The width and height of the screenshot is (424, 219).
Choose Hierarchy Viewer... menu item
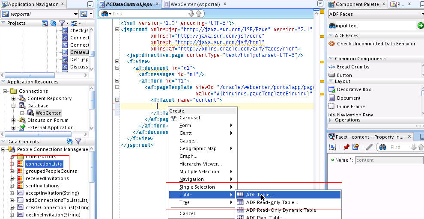203,164
